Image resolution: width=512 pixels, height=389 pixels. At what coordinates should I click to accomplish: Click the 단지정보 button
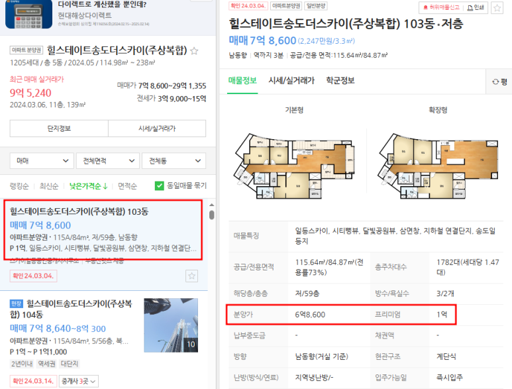click(59, 129)
